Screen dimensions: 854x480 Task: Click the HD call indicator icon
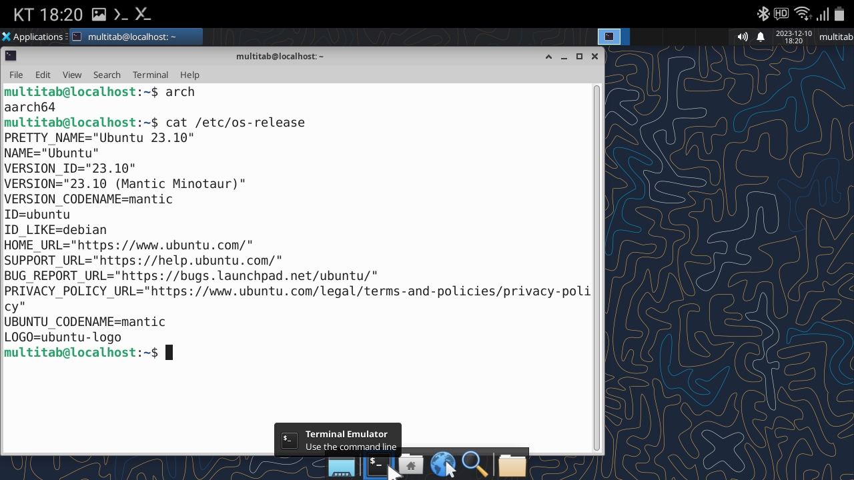click(x=781, y=14)
